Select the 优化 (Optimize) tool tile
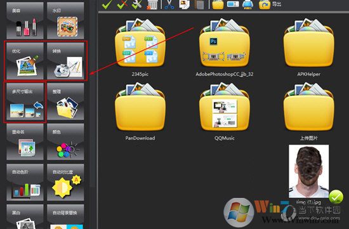This screenshot has height=229, width=349. [25, 61]
